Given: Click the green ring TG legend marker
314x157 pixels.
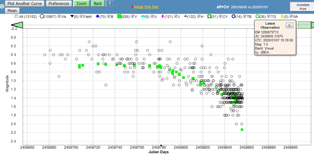Looking at the screenshot, I should pos(257,17).
